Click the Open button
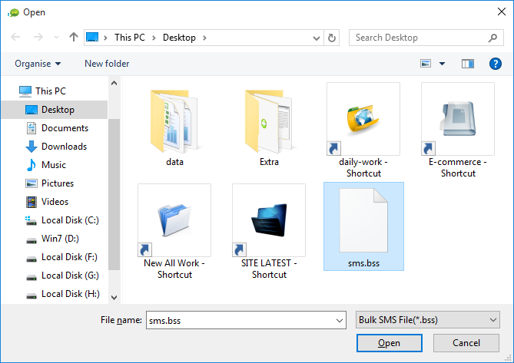Screen dimensions: 514x363 [389, 343]
